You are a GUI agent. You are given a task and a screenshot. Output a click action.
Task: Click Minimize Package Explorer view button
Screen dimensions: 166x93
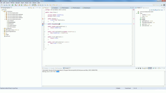(x=38, y=8)
